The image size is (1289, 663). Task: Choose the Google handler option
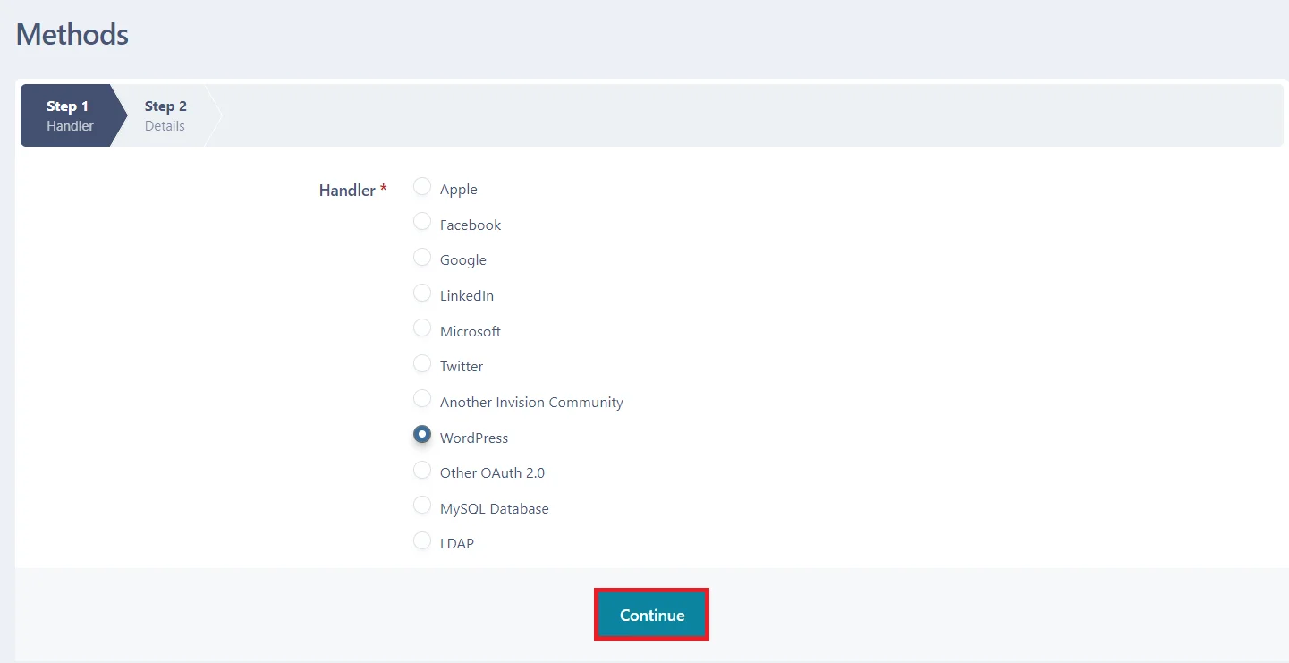(x=422, y=258)
